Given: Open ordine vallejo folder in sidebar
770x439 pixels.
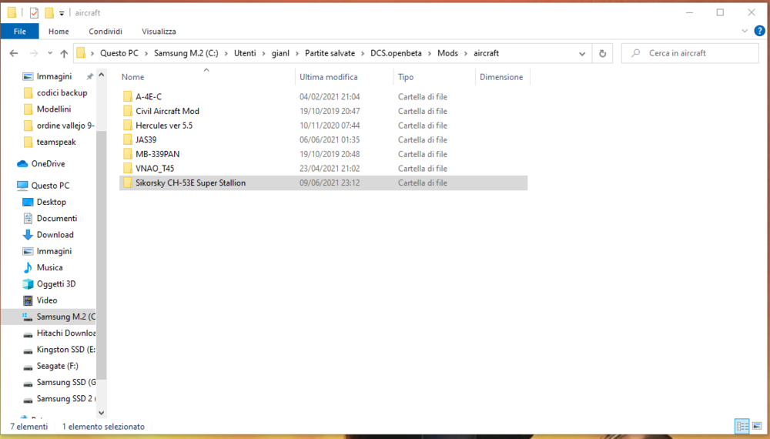Looking at the screenshot, I should [x=65, y=126].
